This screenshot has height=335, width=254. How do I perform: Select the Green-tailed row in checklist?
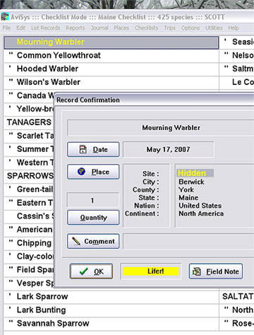point(29,189)
